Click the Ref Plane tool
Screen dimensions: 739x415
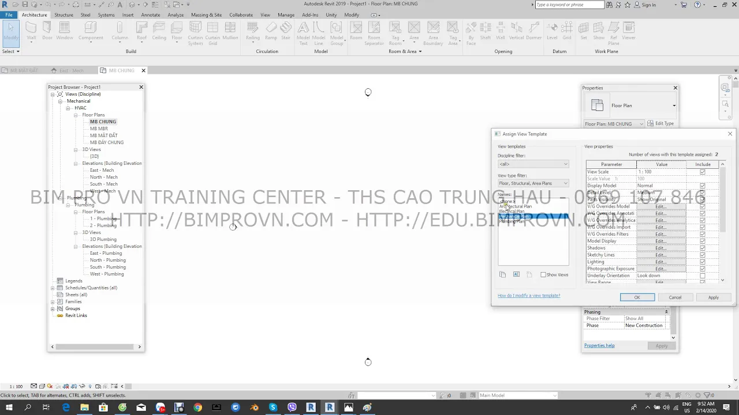tap(614, 33)
